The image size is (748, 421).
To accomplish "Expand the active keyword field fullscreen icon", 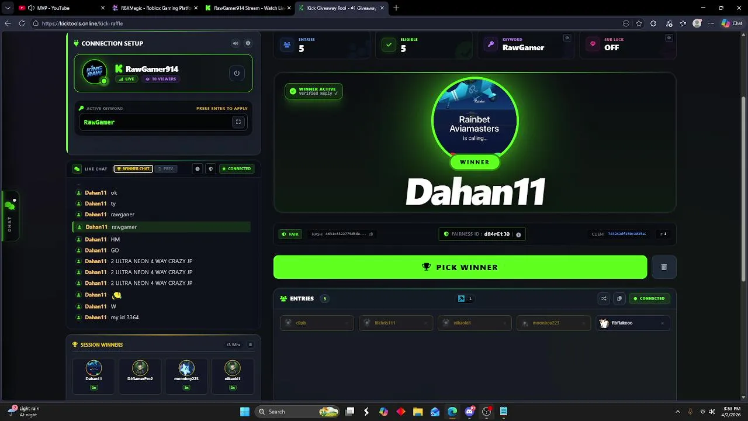I will coord(238,122).
